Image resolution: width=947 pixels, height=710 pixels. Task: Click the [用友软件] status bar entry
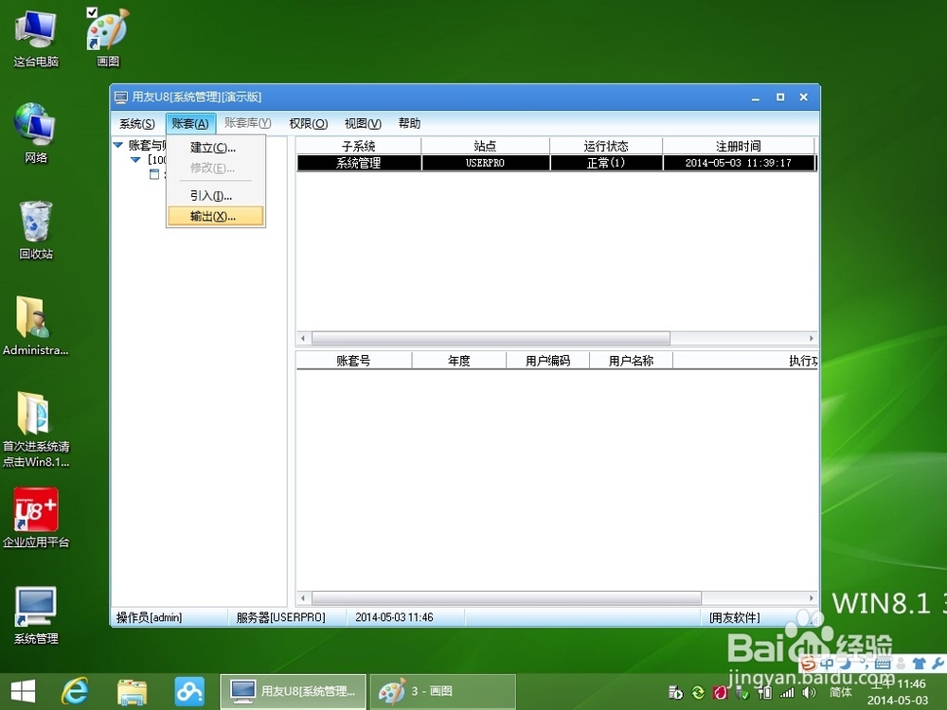pyautogui.click(x=735, y=617)
